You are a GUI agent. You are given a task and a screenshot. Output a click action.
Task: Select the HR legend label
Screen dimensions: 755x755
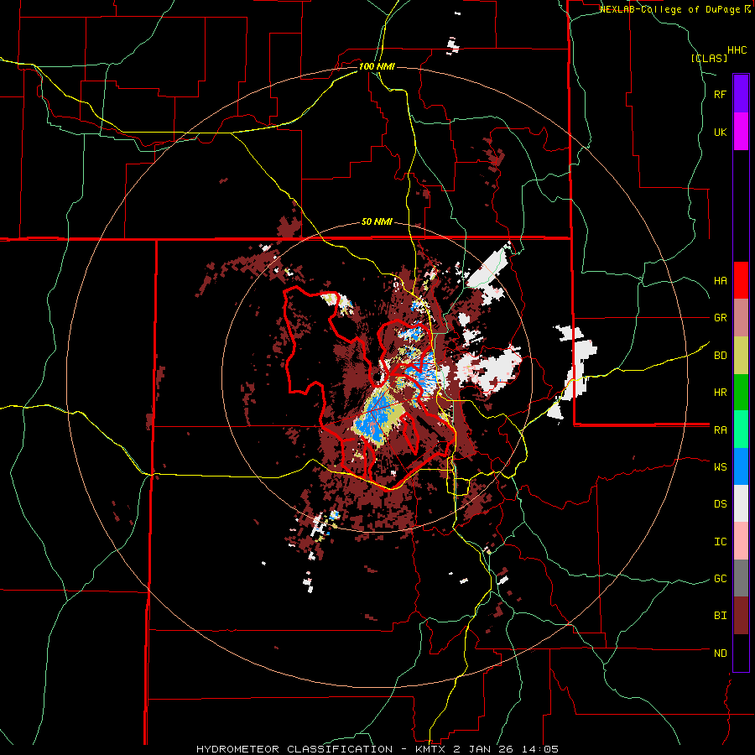pyautogui.click(x=720, y=393)
